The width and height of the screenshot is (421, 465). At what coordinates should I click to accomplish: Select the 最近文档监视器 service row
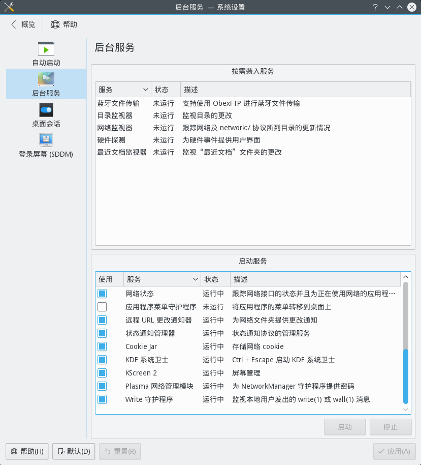[253, 152]
